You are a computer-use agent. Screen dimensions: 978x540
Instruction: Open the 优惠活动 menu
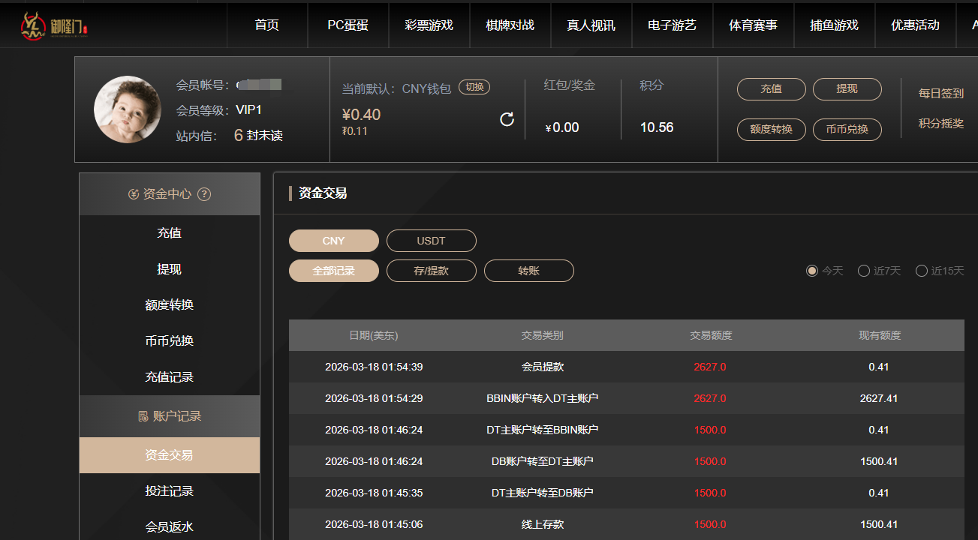(915, 24)
